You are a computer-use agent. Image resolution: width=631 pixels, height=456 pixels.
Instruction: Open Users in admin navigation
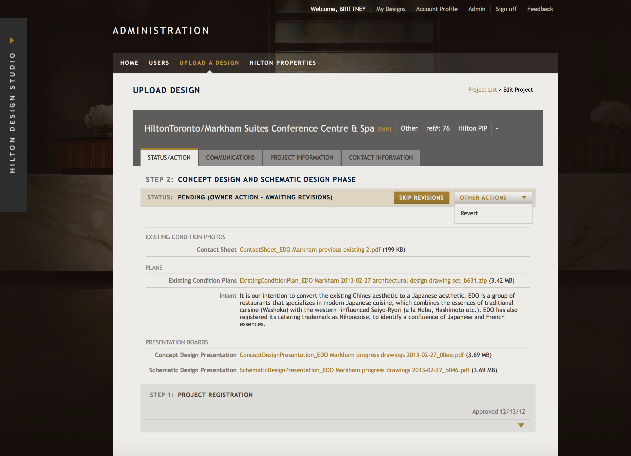[x=159, y=63]
